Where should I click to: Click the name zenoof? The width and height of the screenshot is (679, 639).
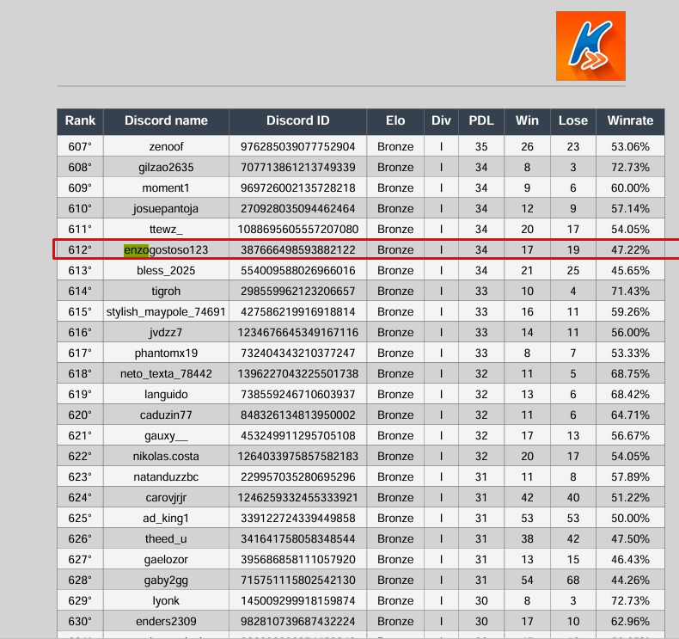point(166,146)
